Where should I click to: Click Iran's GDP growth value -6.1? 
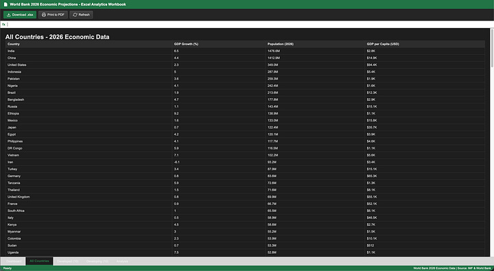pyautogui.click(x=177, y=162)
